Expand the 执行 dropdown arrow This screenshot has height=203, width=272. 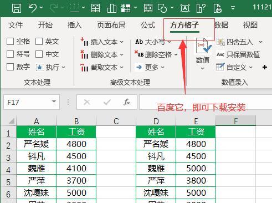tap(64, 68)
